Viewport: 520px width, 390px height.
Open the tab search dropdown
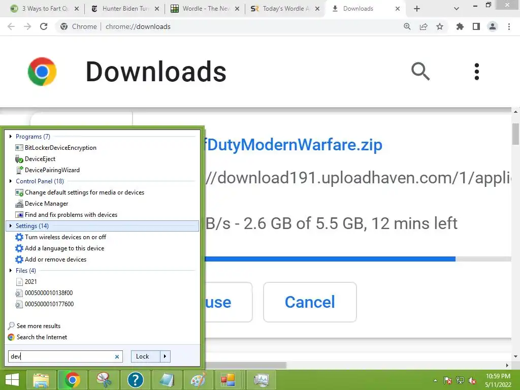pos(457,9)
